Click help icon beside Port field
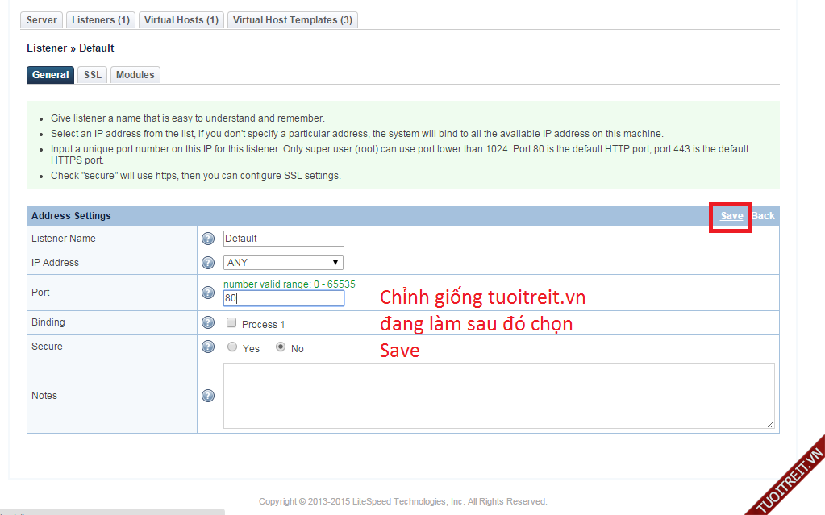Image resolution: width=825 pixels, height=515 pixels. click(x=208, y=293)
